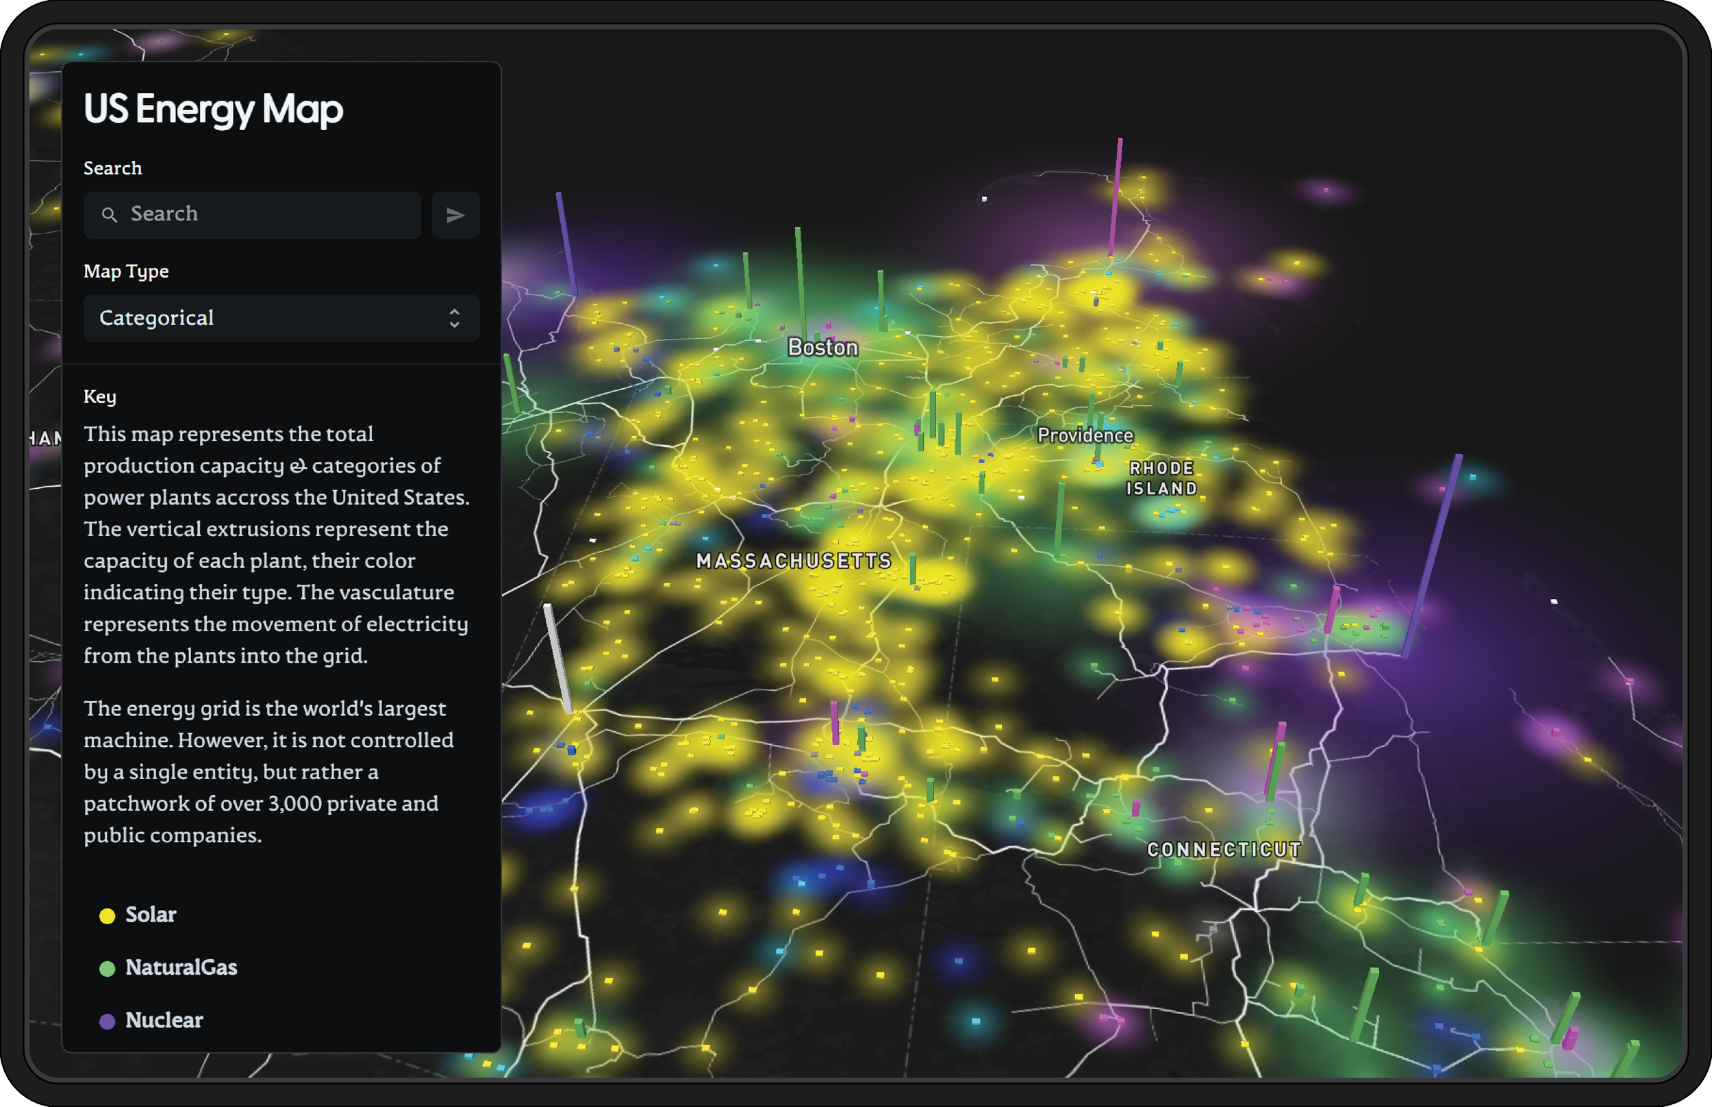
Task: Click the Providence city label
Action: (1085, 435)
